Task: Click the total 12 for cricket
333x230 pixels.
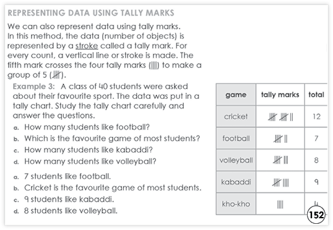Action: (316, 116)
